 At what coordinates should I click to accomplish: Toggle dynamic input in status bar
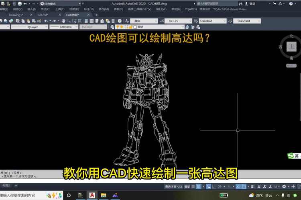pyautogui.click(x=208, y=186)
